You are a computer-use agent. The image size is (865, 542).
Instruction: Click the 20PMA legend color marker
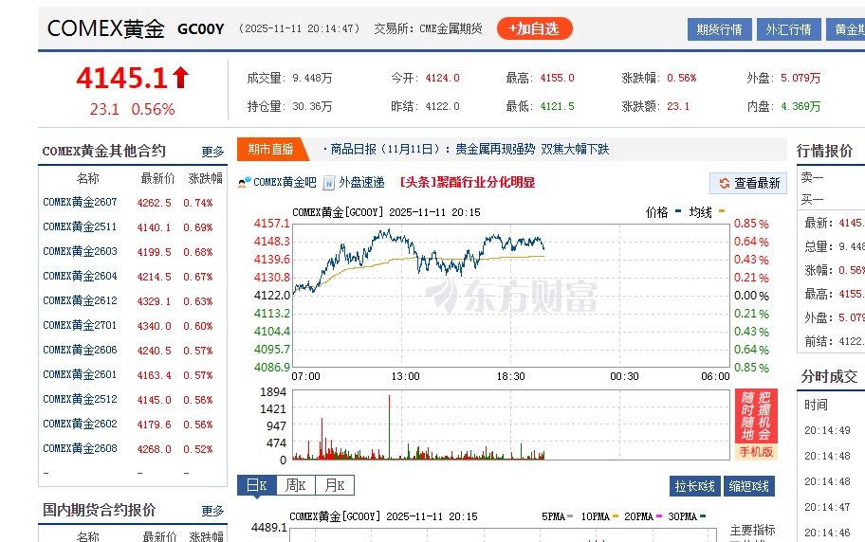[658, 516]
